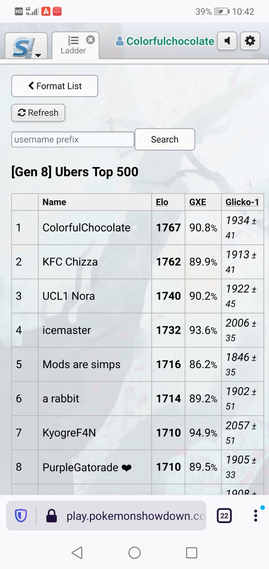Click the Elo column header
Viewport: 269px width, 569px height.
162,202
